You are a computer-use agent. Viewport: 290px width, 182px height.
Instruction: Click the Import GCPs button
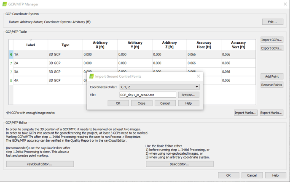[271, 40]
